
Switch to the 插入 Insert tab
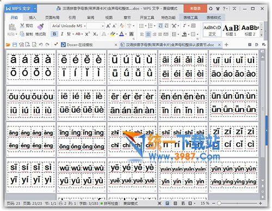point(32,17)
